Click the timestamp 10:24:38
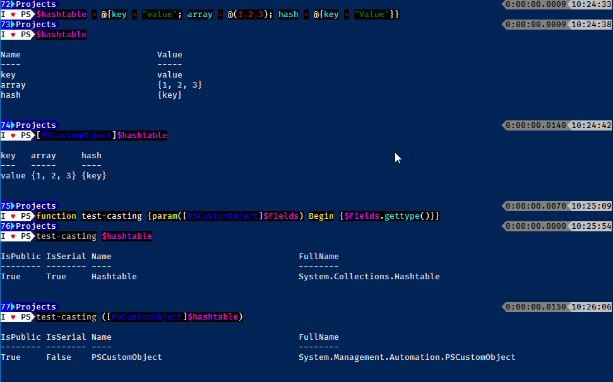This screenshot has width=613, height=382. pyautogui.click(x=591, y=24)
